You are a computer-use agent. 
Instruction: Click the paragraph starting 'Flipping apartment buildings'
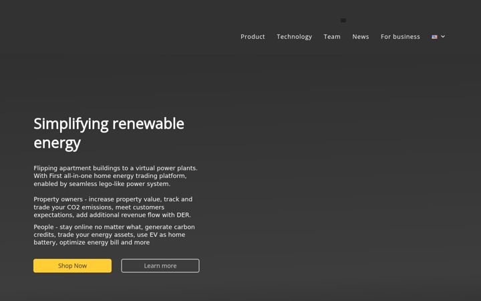pyautogui.click(x=116, y=176)
